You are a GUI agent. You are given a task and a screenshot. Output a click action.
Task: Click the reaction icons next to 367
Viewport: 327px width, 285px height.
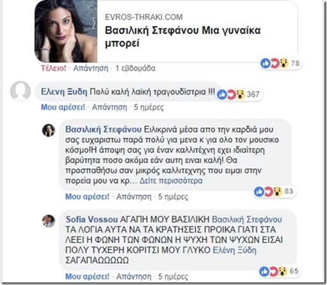(231, 95)
